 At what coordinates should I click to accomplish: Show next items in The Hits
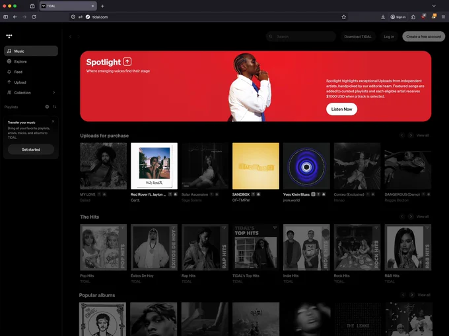pyautogui.click(x=411, y=216)
